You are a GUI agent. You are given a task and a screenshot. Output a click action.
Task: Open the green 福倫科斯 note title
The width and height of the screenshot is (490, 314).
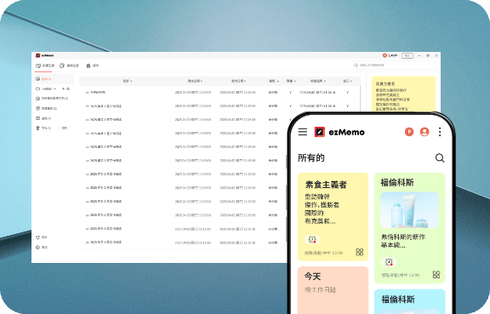tap(397, 183)
